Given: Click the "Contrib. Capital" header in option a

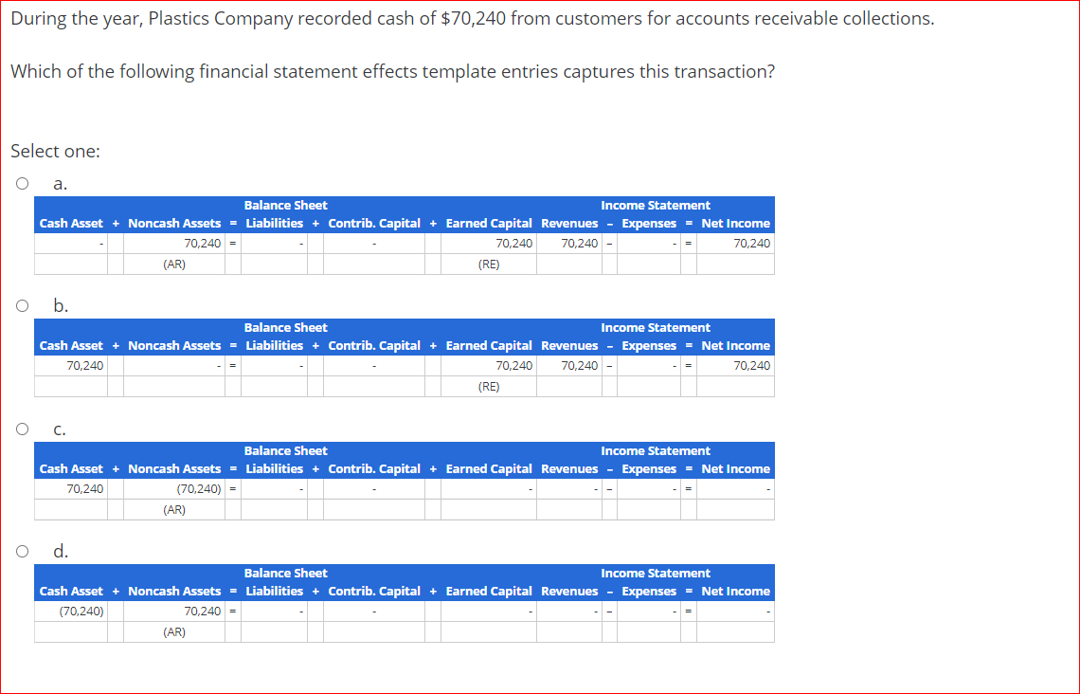Looking at the screenshot, I should click(373, 223).
